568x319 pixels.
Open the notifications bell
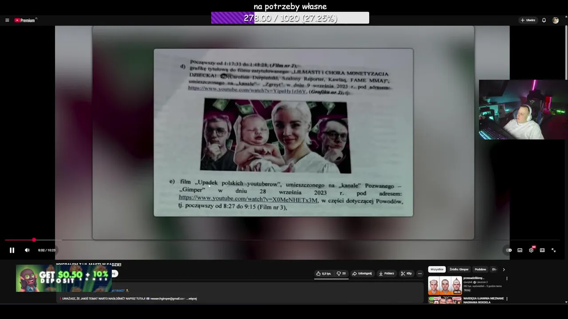(544, 20)
